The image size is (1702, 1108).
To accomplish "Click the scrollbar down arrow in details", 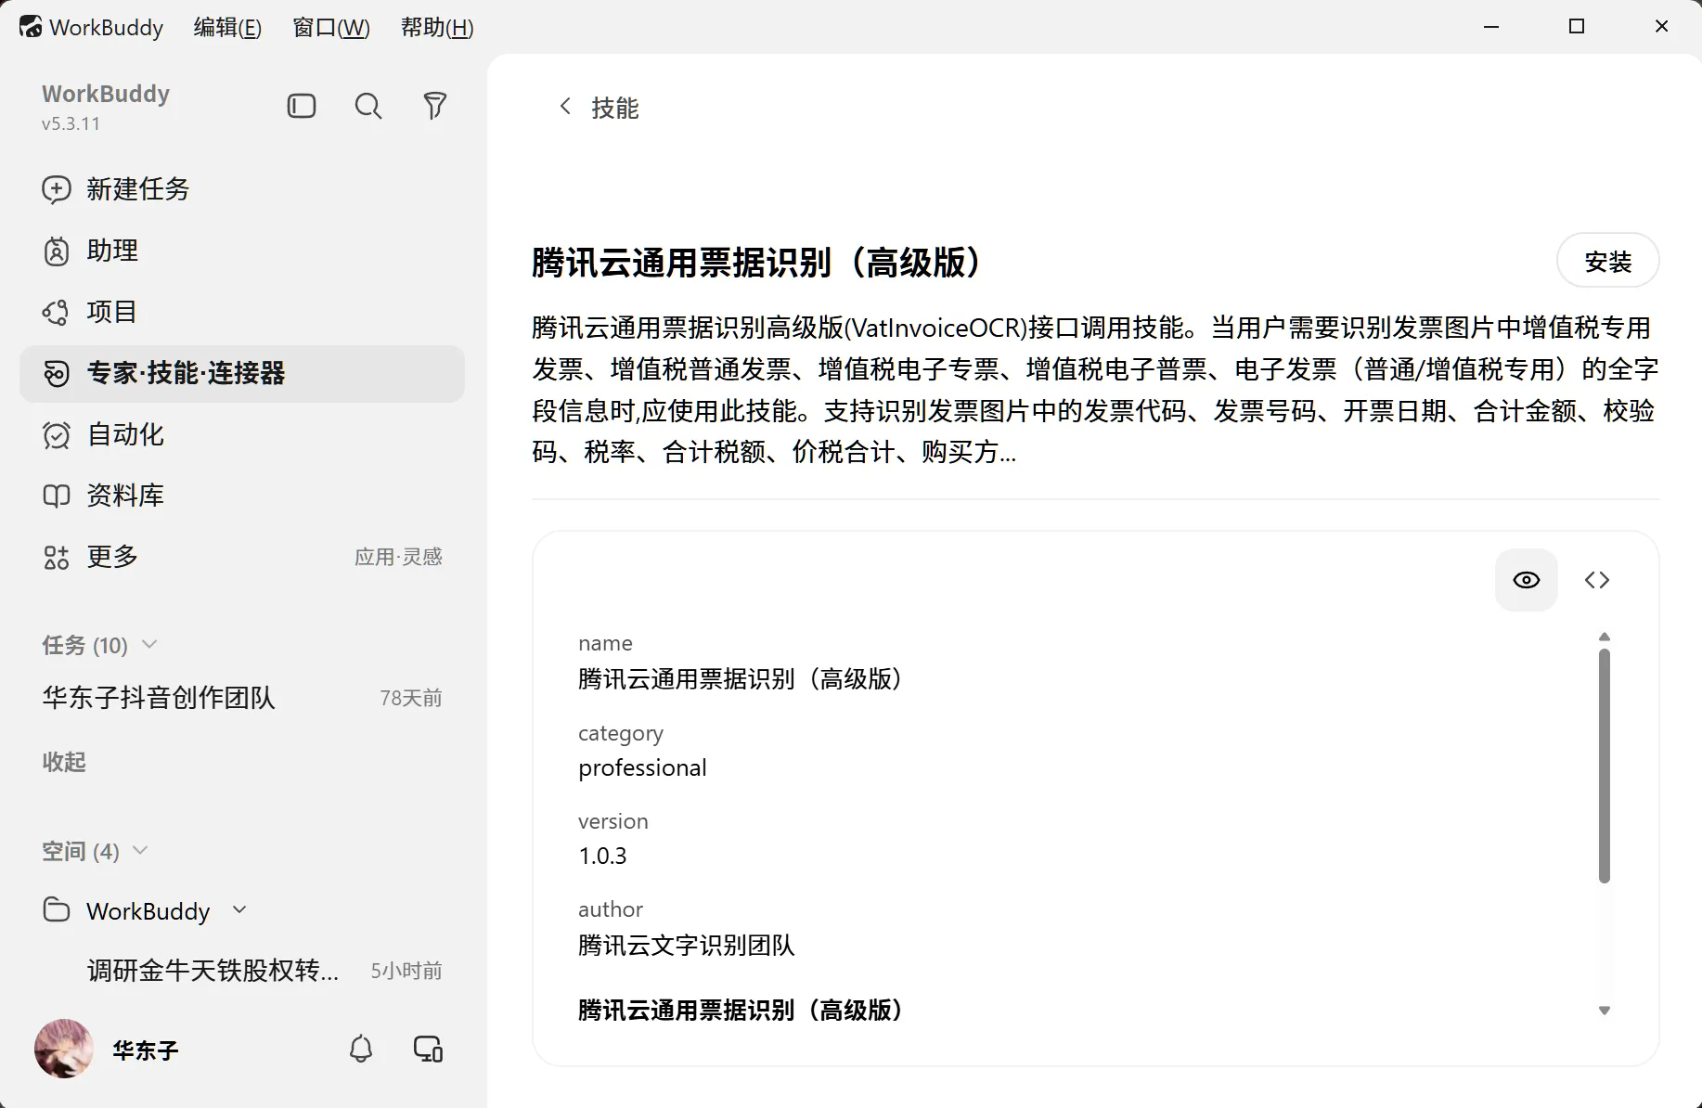I will 1605,1011.
